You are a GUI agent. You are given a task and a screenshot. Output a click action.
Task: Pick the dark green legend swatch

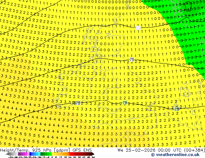pyautogui.click(x=41, y=154)
